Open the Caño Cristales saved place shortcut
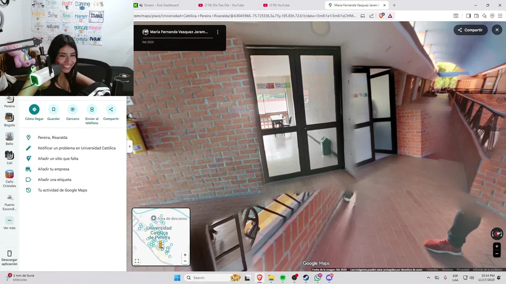The height and width of the screenshot is (284, 506). point(9,179)
